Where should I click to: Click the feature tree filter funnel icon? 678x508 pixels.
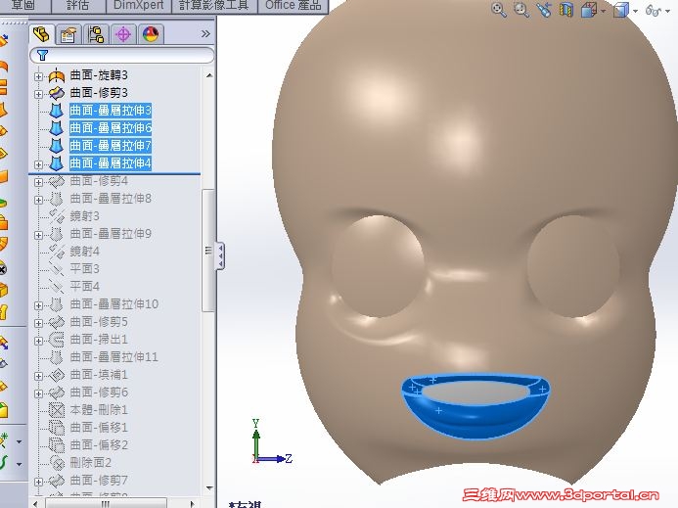coord(42,56)
